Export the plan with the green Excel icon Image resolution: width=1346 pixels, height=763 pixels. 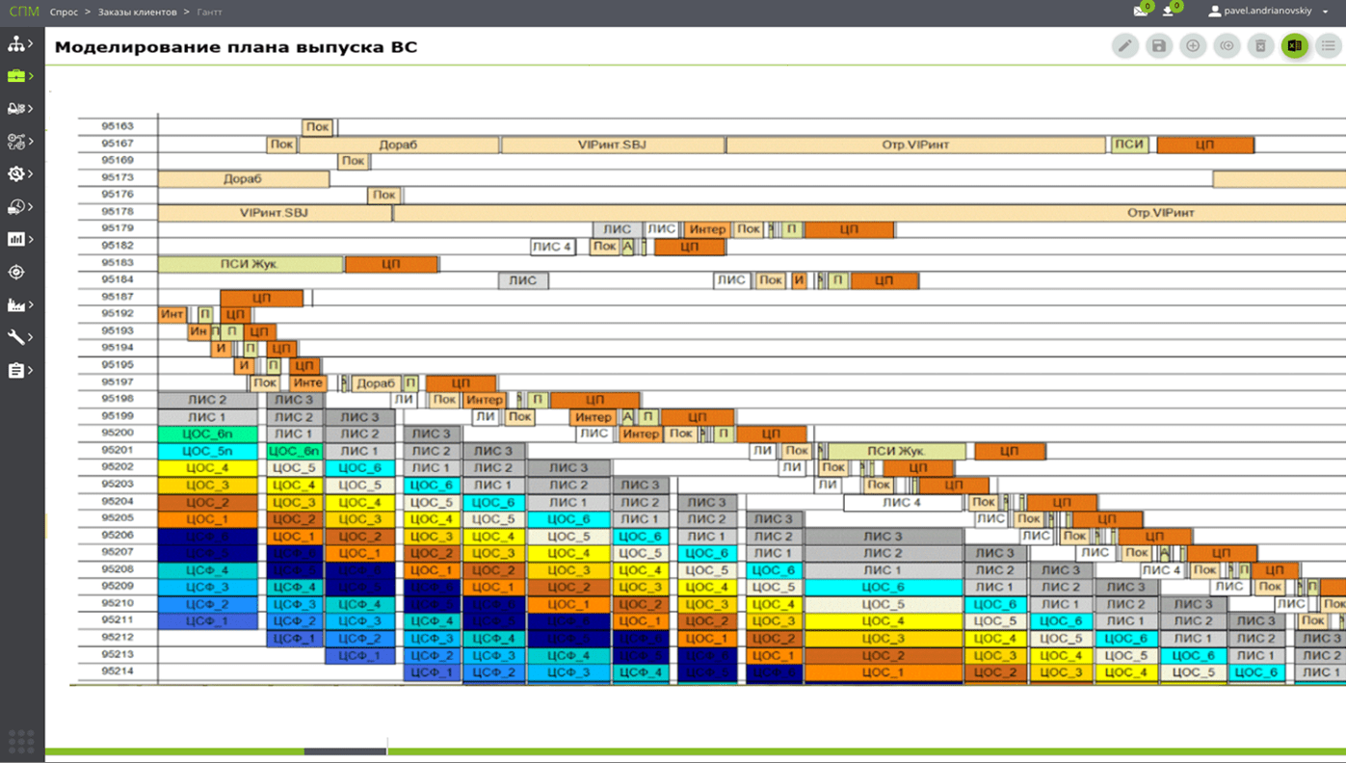[1295, 46]
